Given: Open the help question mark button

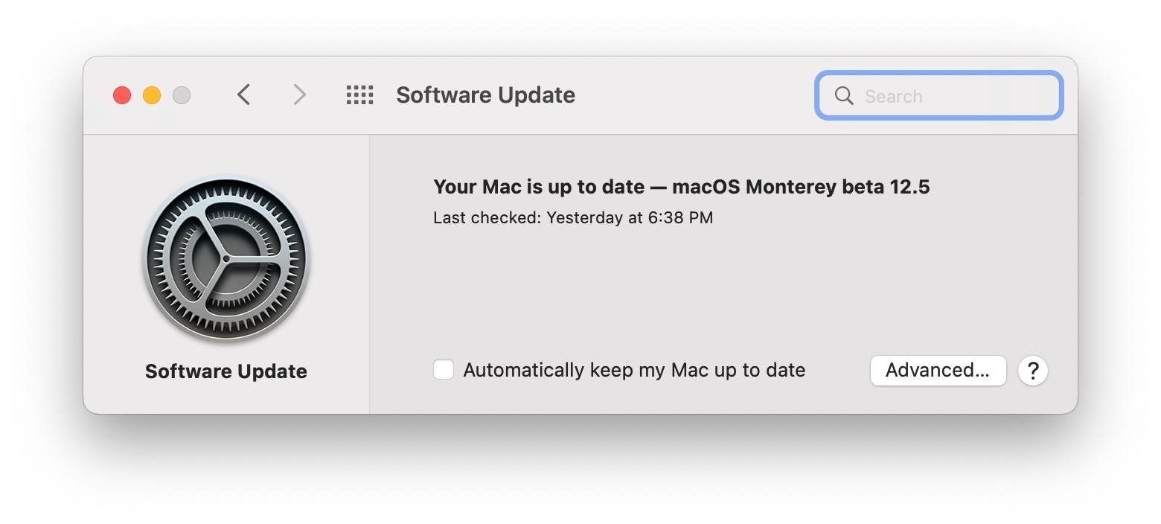Looking at the screenshot, I should 1033,370.
